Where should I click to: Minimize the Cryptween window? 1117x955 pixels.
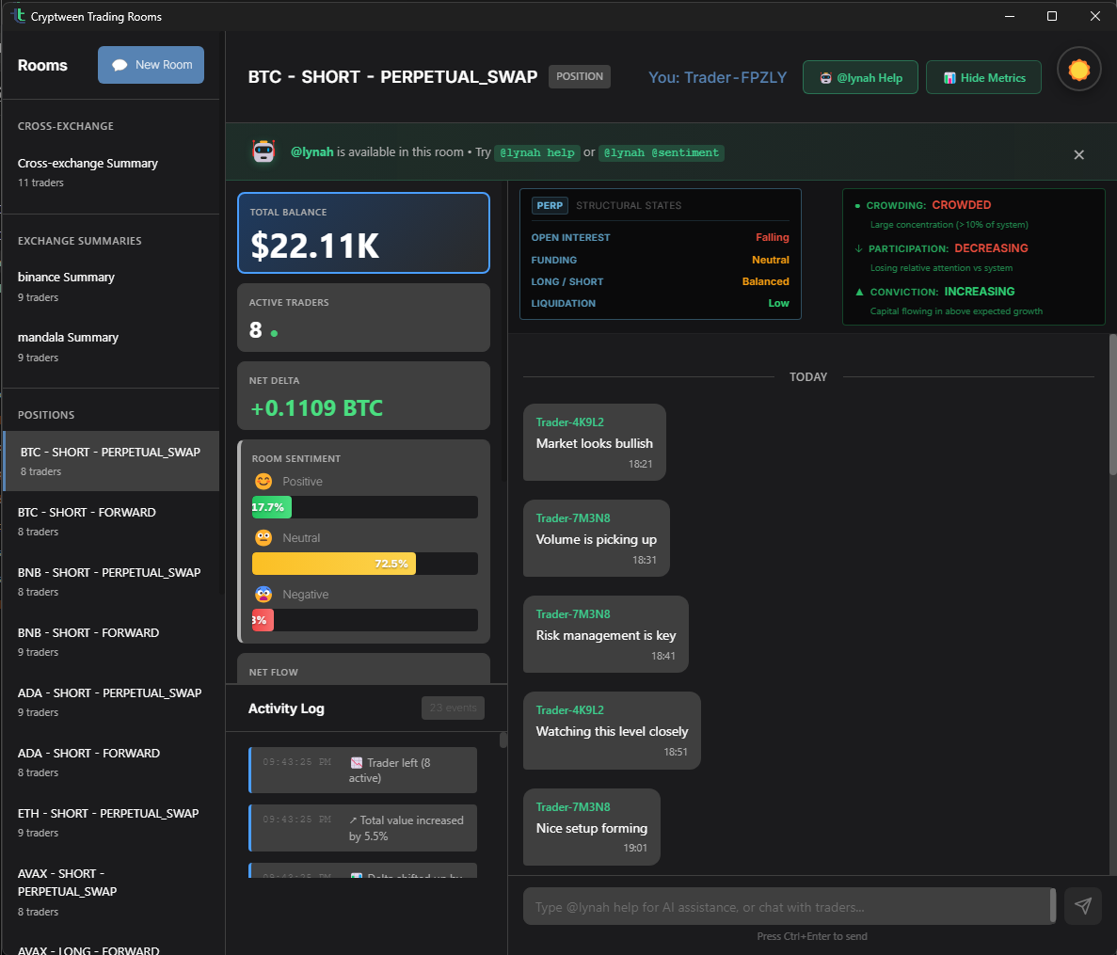pos(1009,16)
